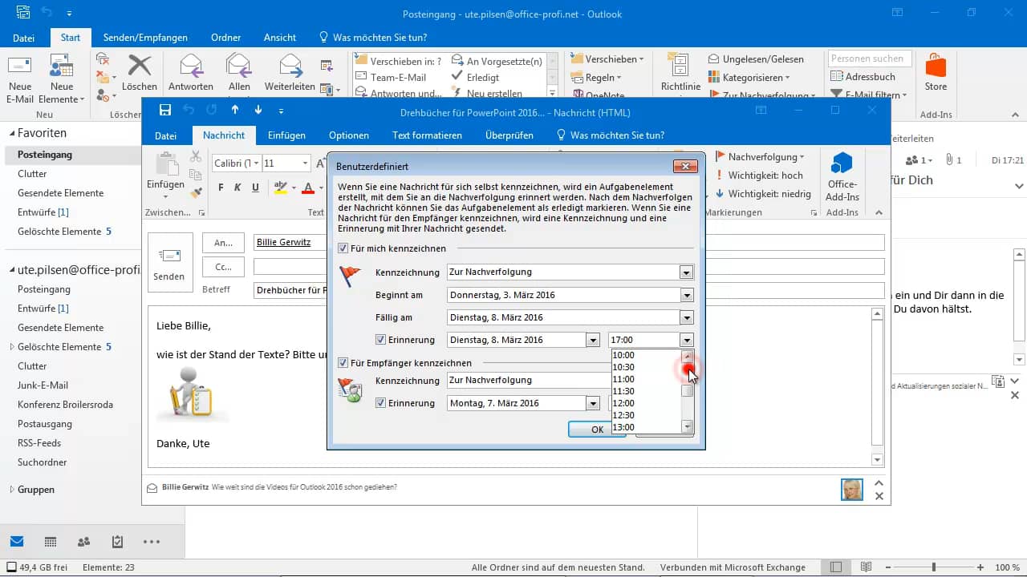1027x577 pixels.
Task: Open the Montag, 7. März date dropdown
Action: 593,403
